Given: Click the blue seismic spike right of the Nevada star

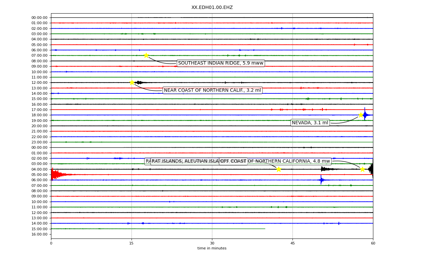Looking at the screenshot, I should point(365,115).
